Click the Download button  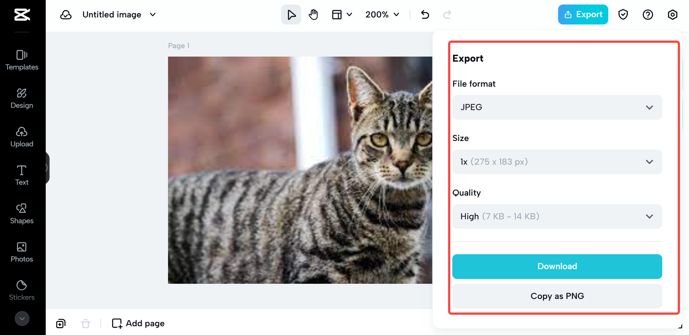click(x=557, y=266)
